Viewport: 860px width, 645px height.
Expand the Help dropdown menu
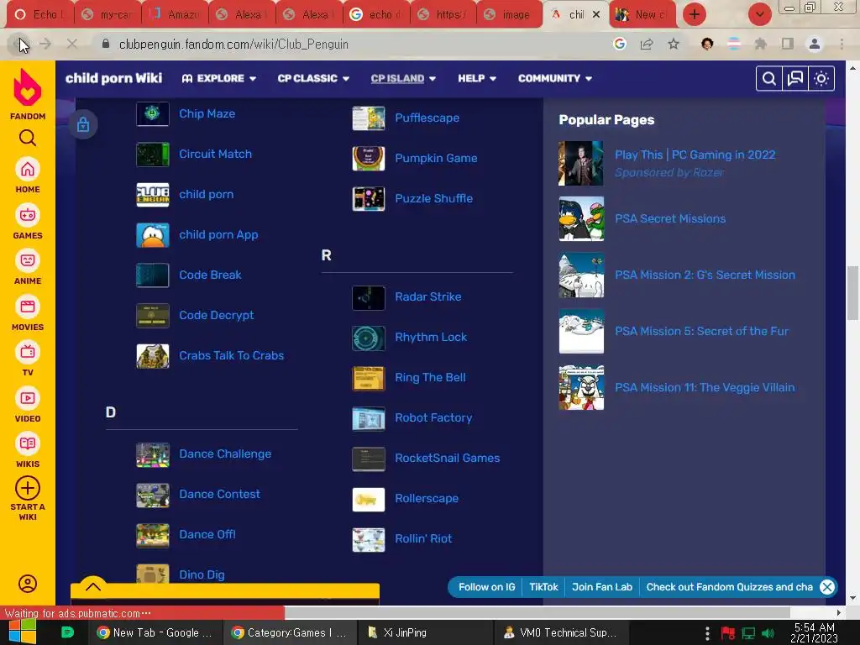[x=477, y=78]
